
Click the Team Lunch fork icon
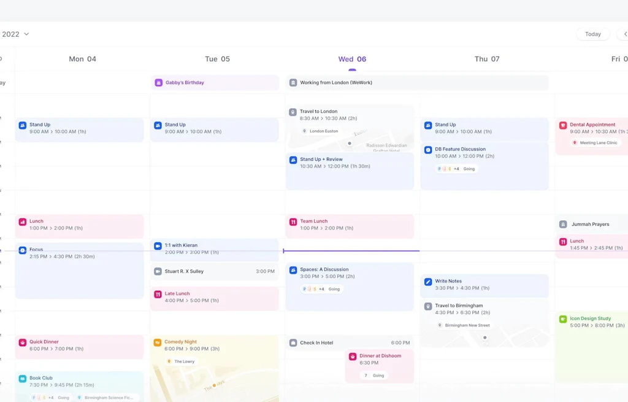[293, 222]
